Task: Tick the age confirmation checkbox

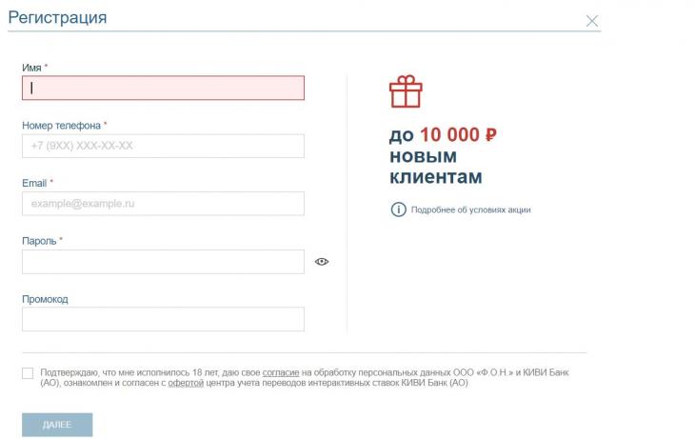Action: [x=27, y=373]
